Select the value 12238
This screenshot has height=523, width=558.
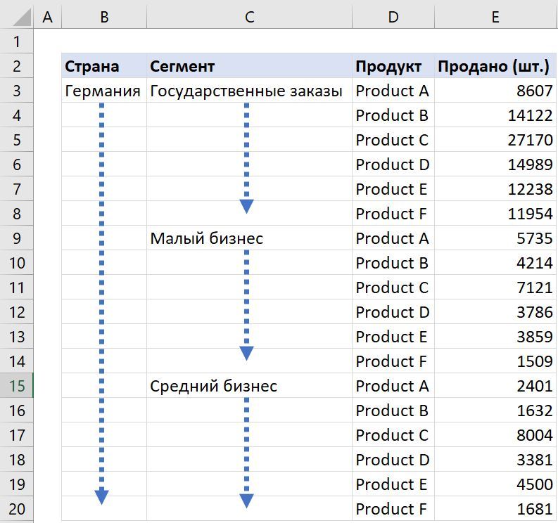click(x=495, y=189)
